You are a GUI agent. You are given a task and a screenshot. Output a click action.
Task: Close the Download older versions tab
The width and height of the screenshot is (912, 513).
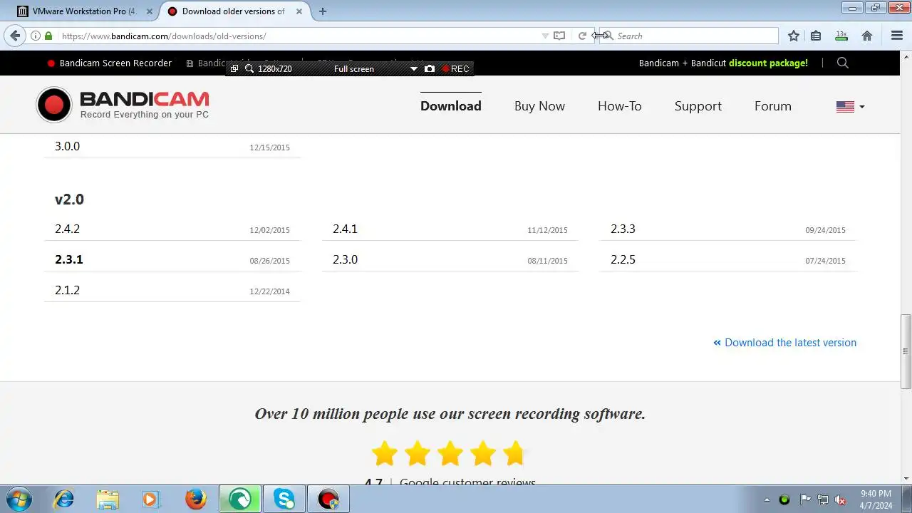[299, 11]
